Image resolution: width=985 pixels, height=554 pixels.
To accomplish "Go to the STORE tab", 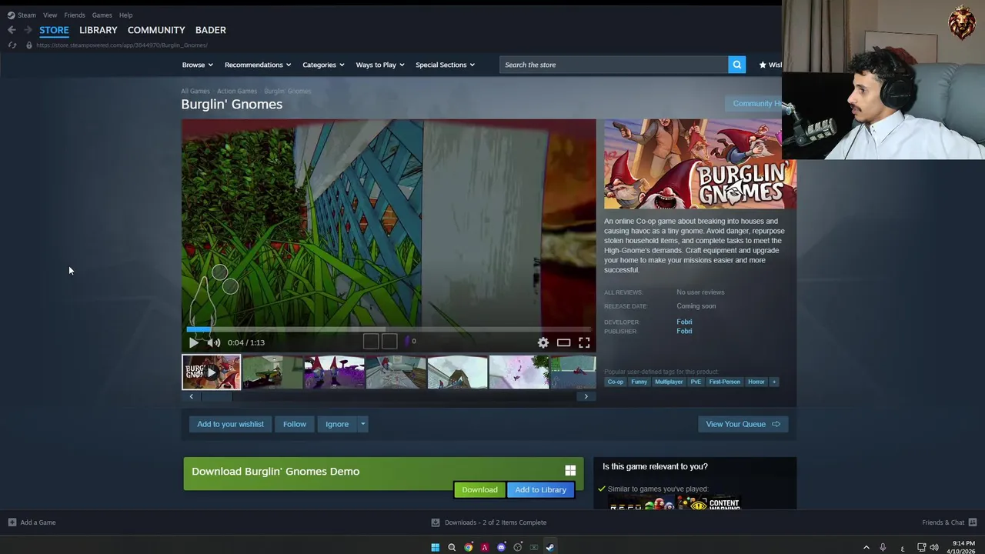I will coord(54,30).
